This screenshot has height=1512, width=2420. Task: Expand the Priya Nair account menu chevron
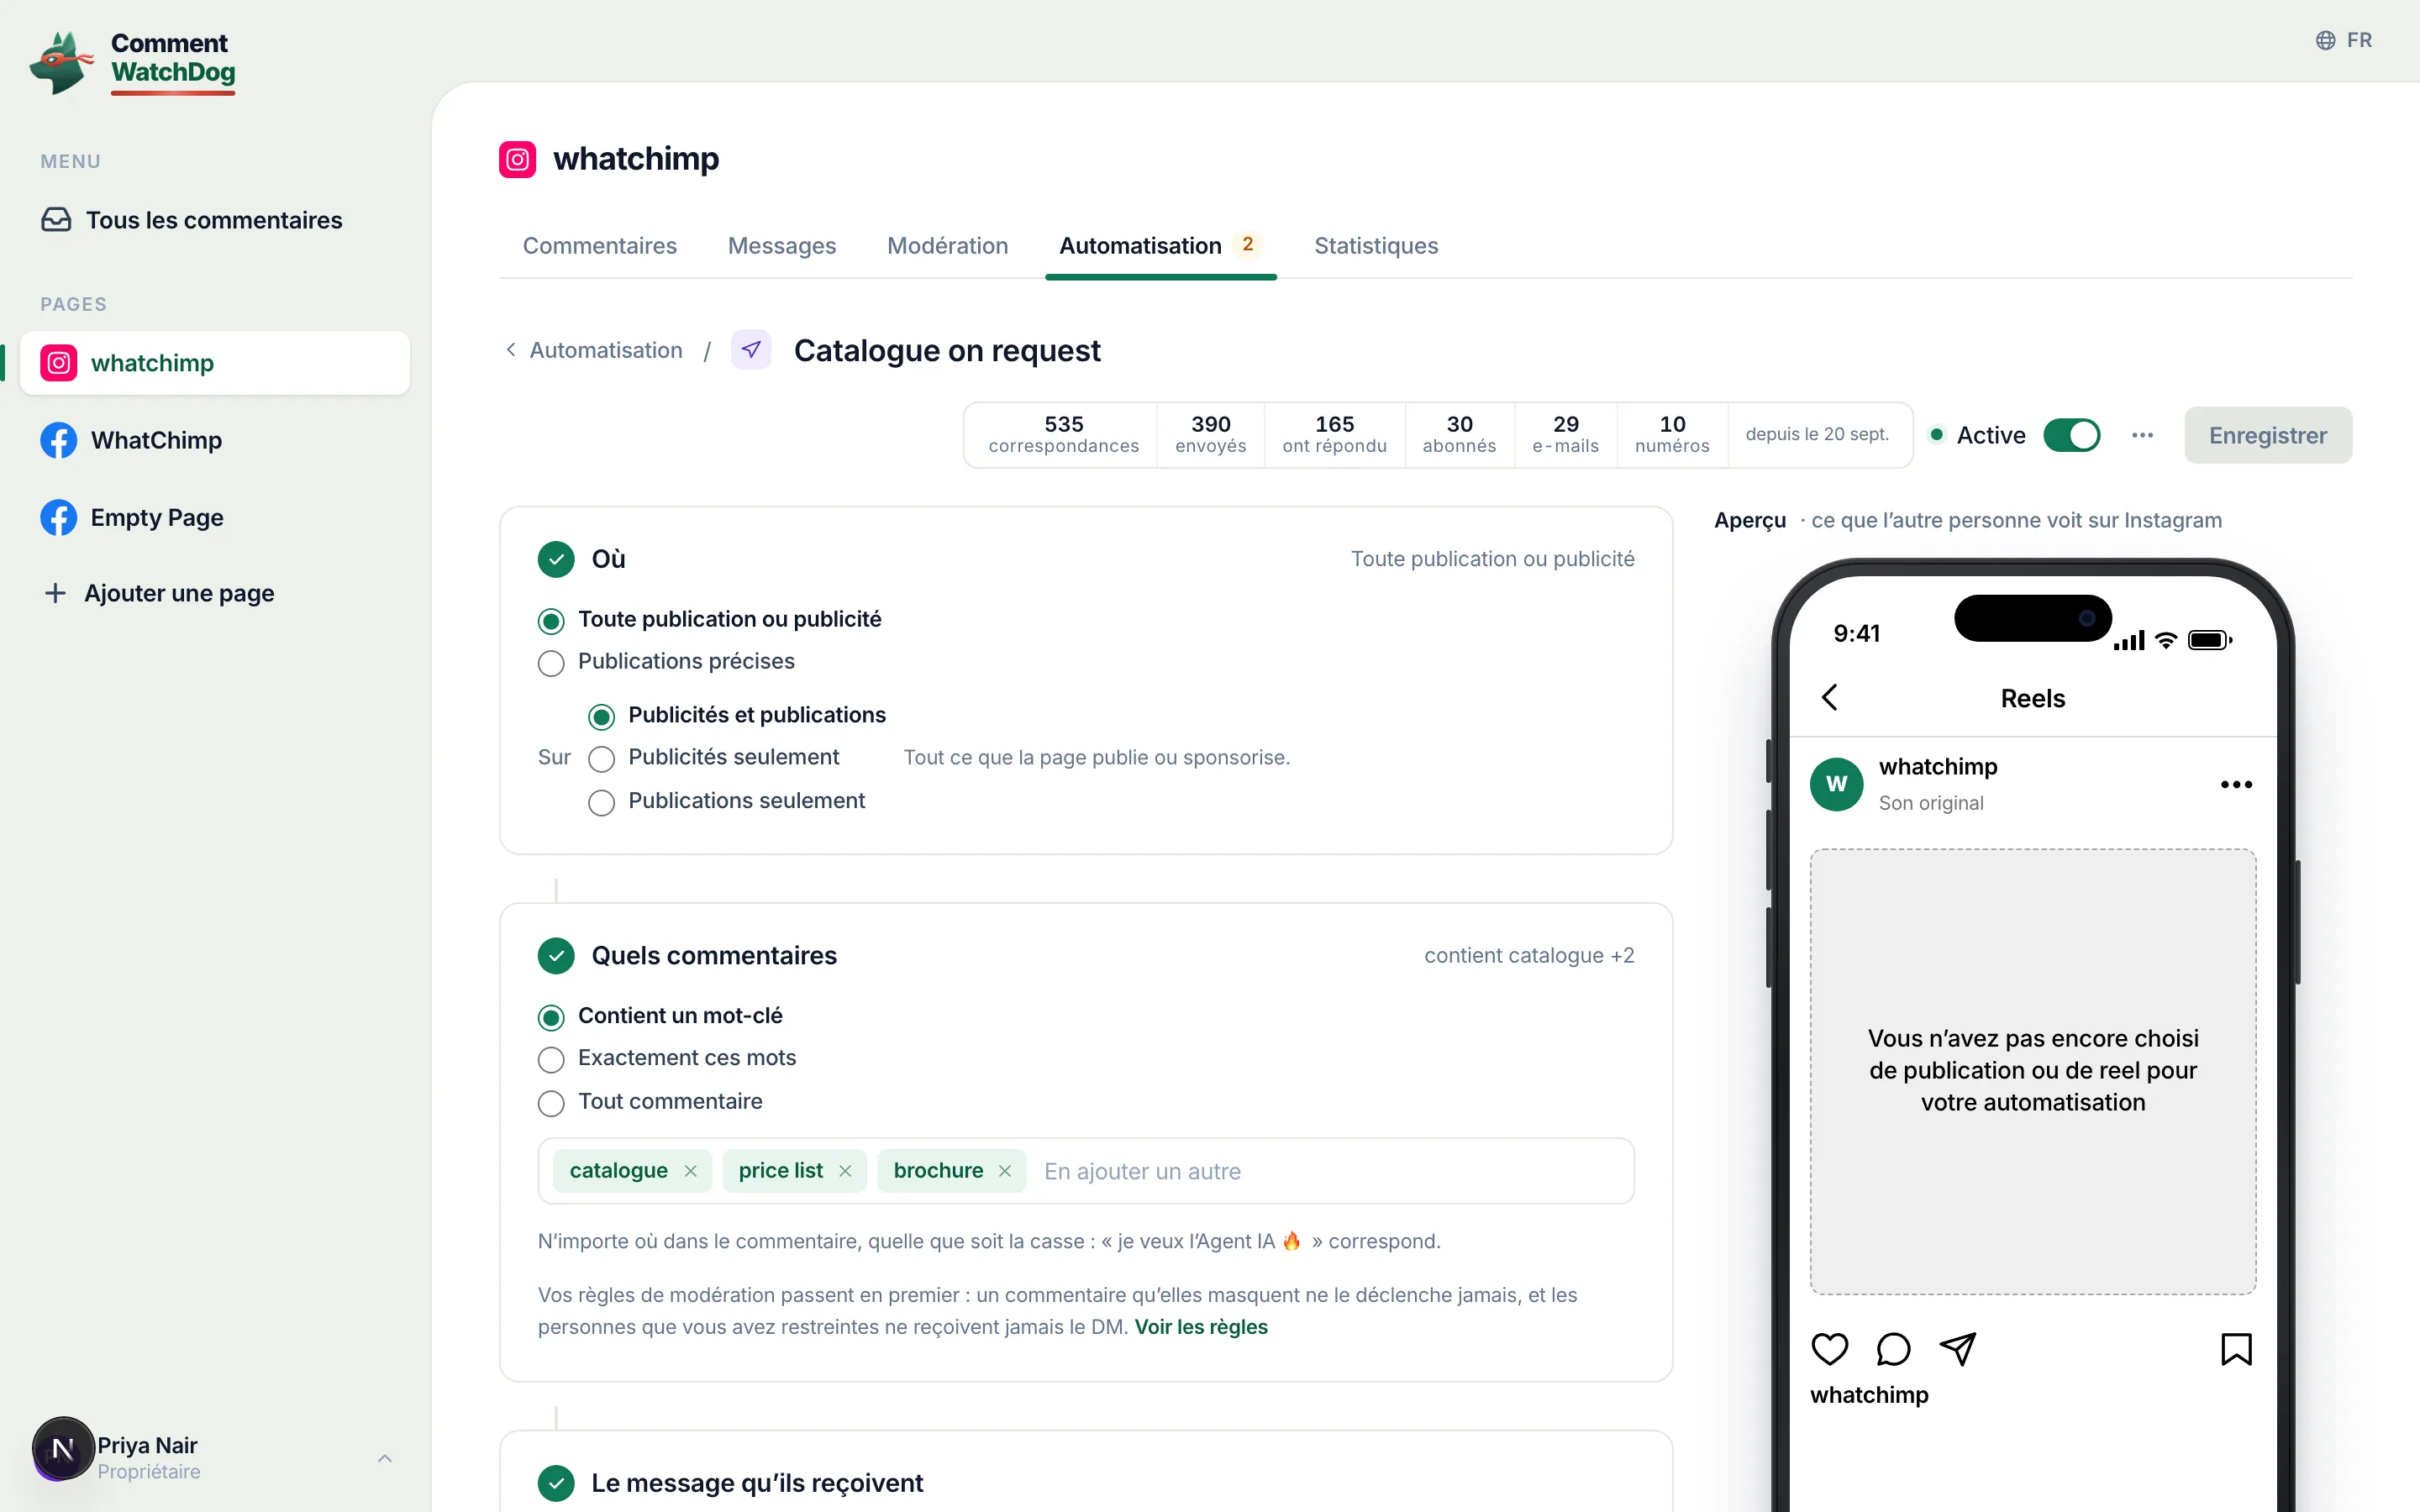click(385, 1458)
